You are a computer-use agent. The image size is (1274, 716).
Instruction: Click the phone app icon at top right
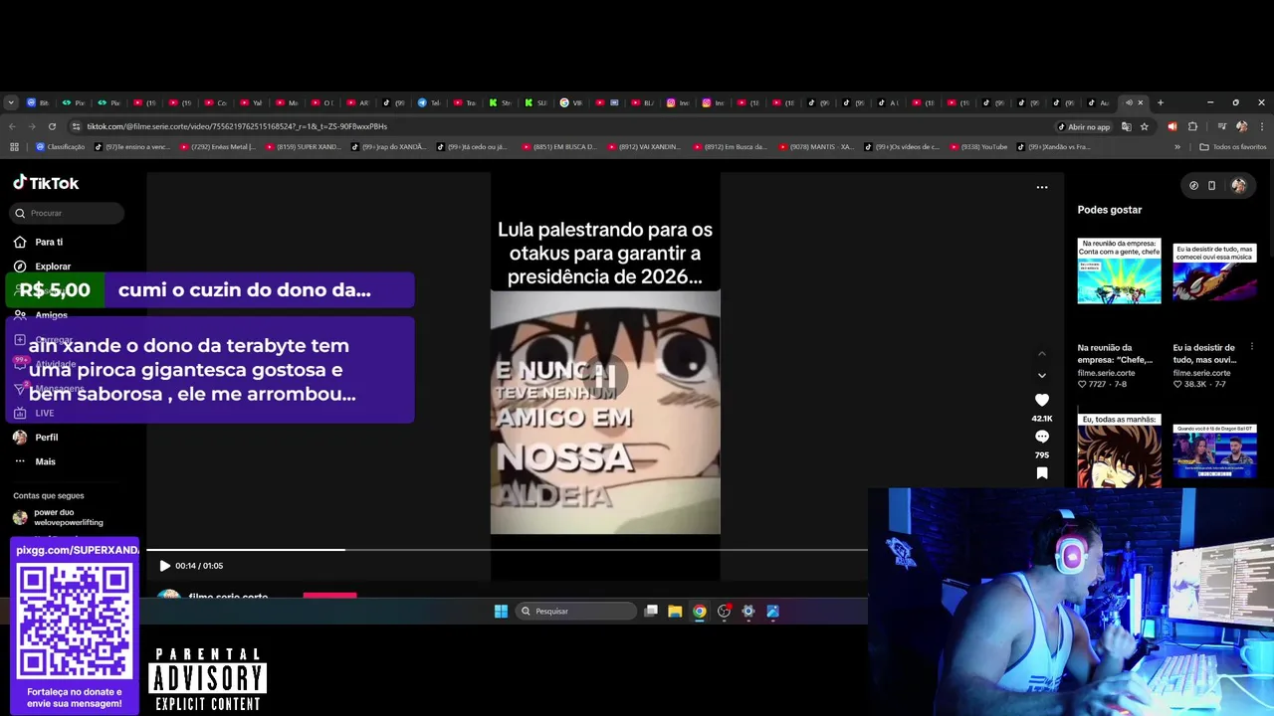[x=1211, y=185]
